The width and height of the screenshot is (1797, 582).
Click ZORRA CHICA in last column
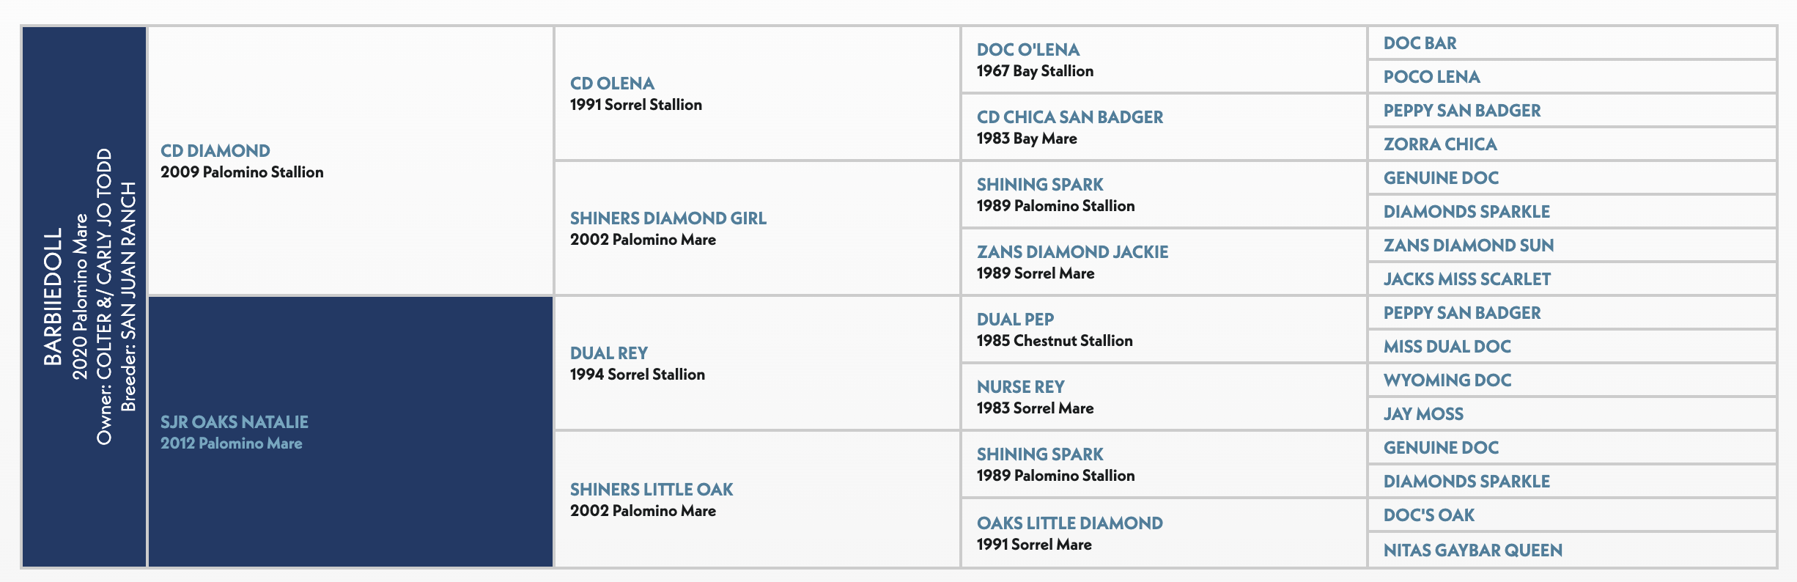pyautogui.click(x=1439, y=144)
